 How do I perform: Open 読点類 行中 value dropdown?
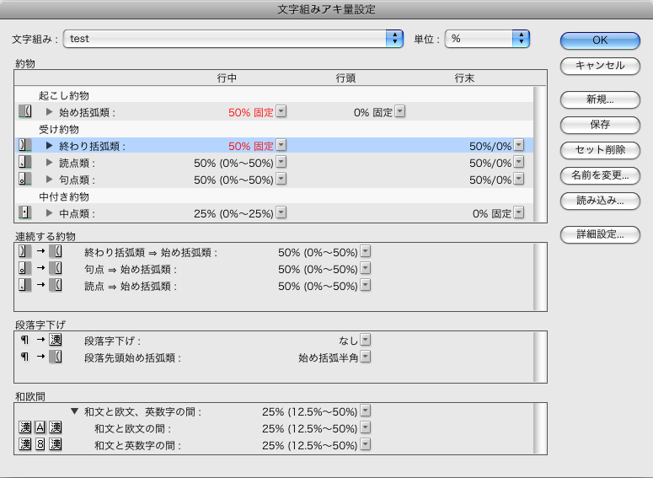(281, 162)
